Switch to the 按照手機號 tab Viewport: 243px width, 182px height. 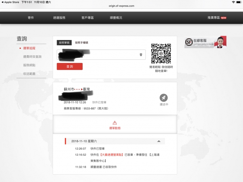click(x=82, y=42)
